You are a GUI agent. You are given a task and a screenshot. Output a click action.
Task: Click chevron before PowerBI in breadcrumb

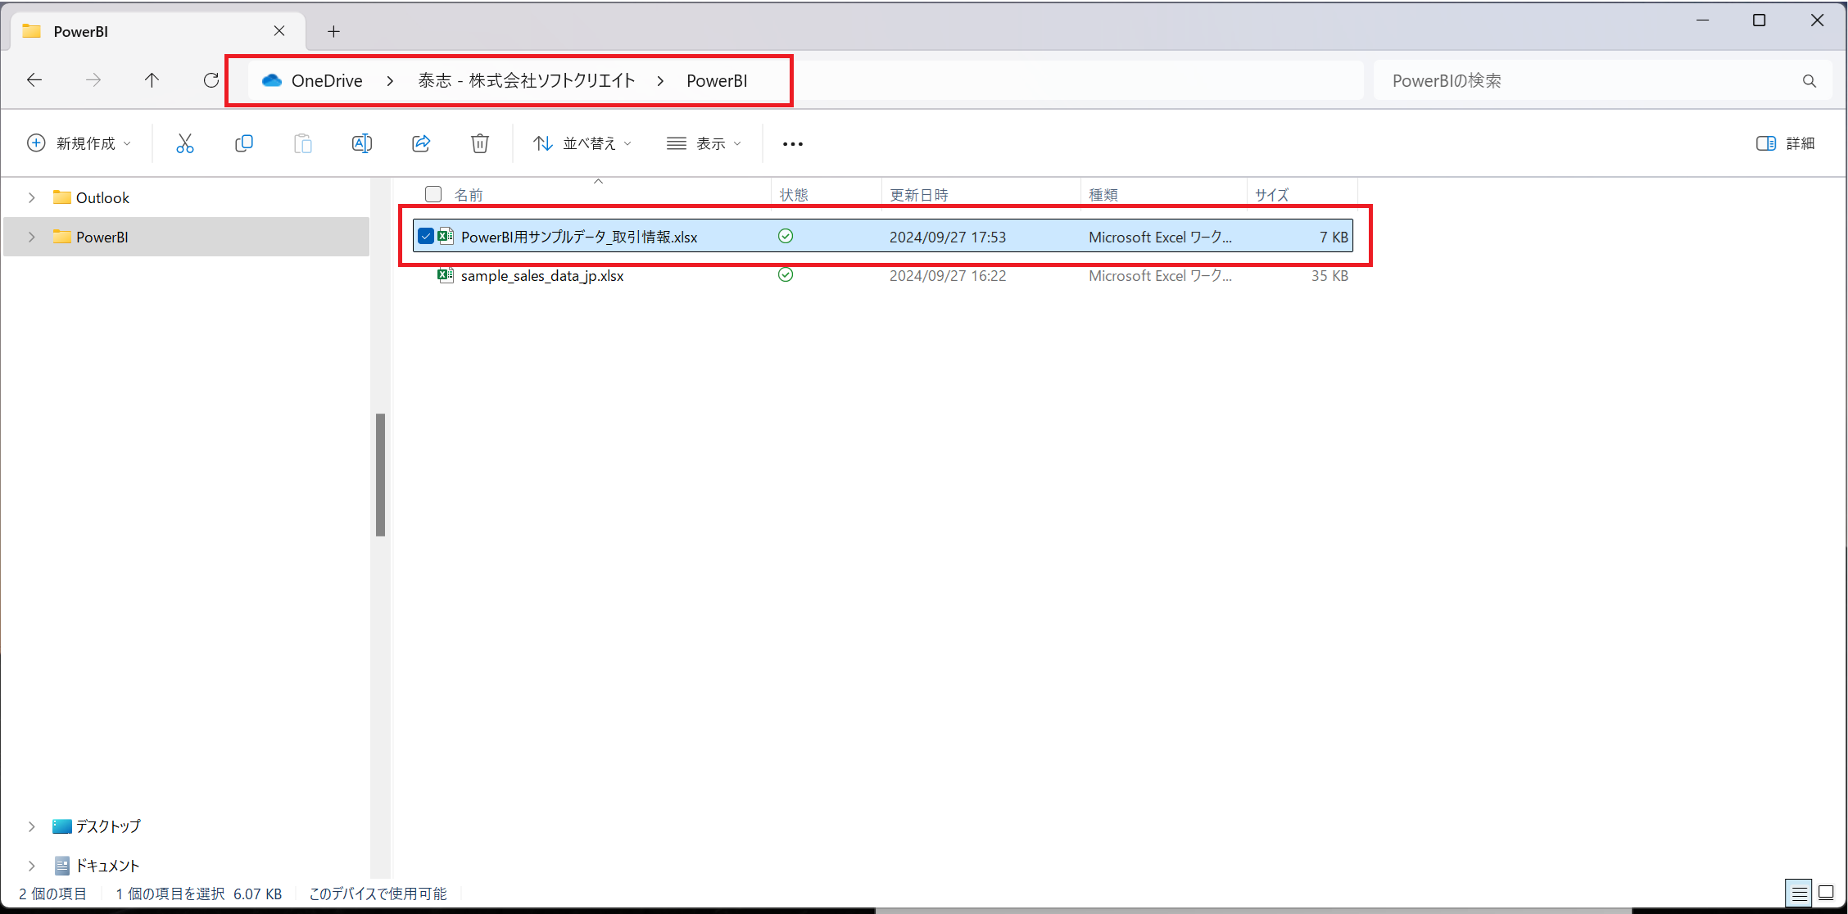660,80
